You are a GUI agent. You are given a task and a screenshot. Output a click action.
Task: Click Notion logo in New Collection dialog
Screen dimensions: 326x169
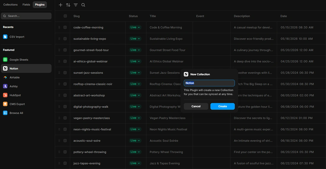click(186, 74)
